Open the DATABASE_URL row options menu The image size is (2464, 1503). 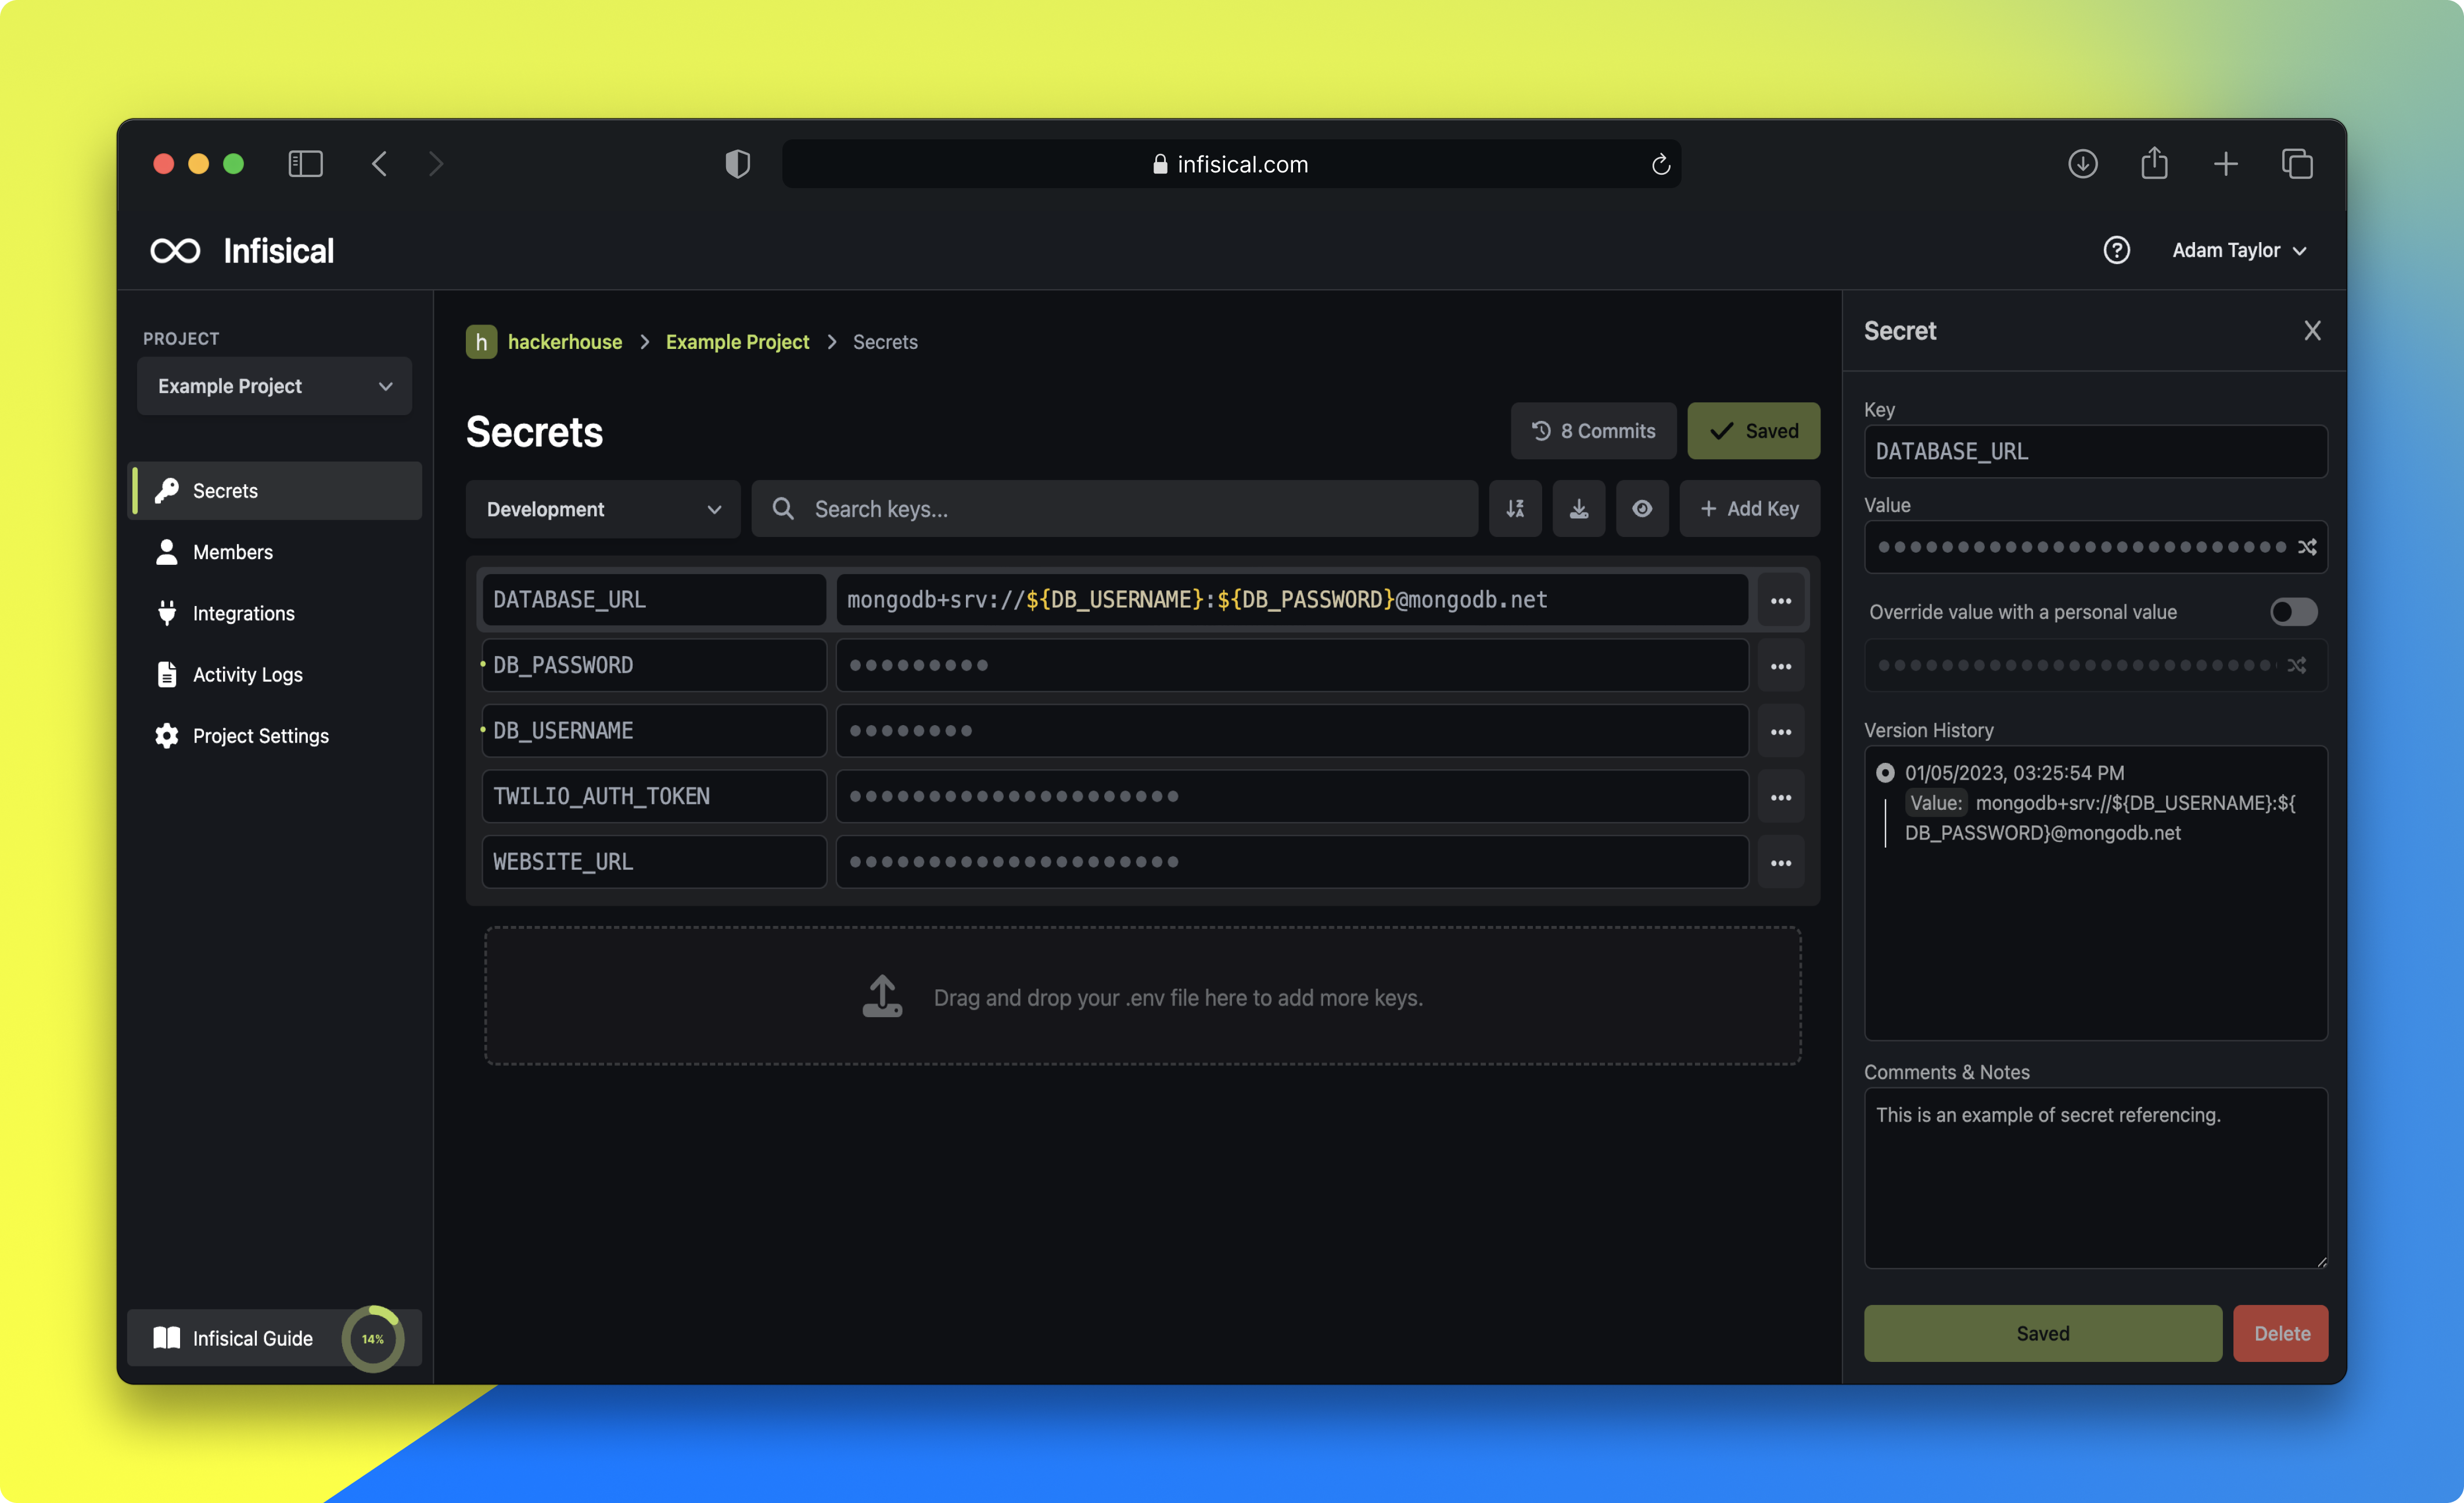1780,601
